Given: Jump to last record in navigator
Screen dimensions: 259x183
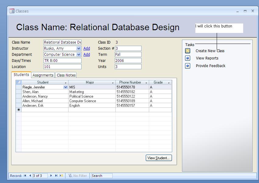Looking at the screenshot, I should 56,176.
